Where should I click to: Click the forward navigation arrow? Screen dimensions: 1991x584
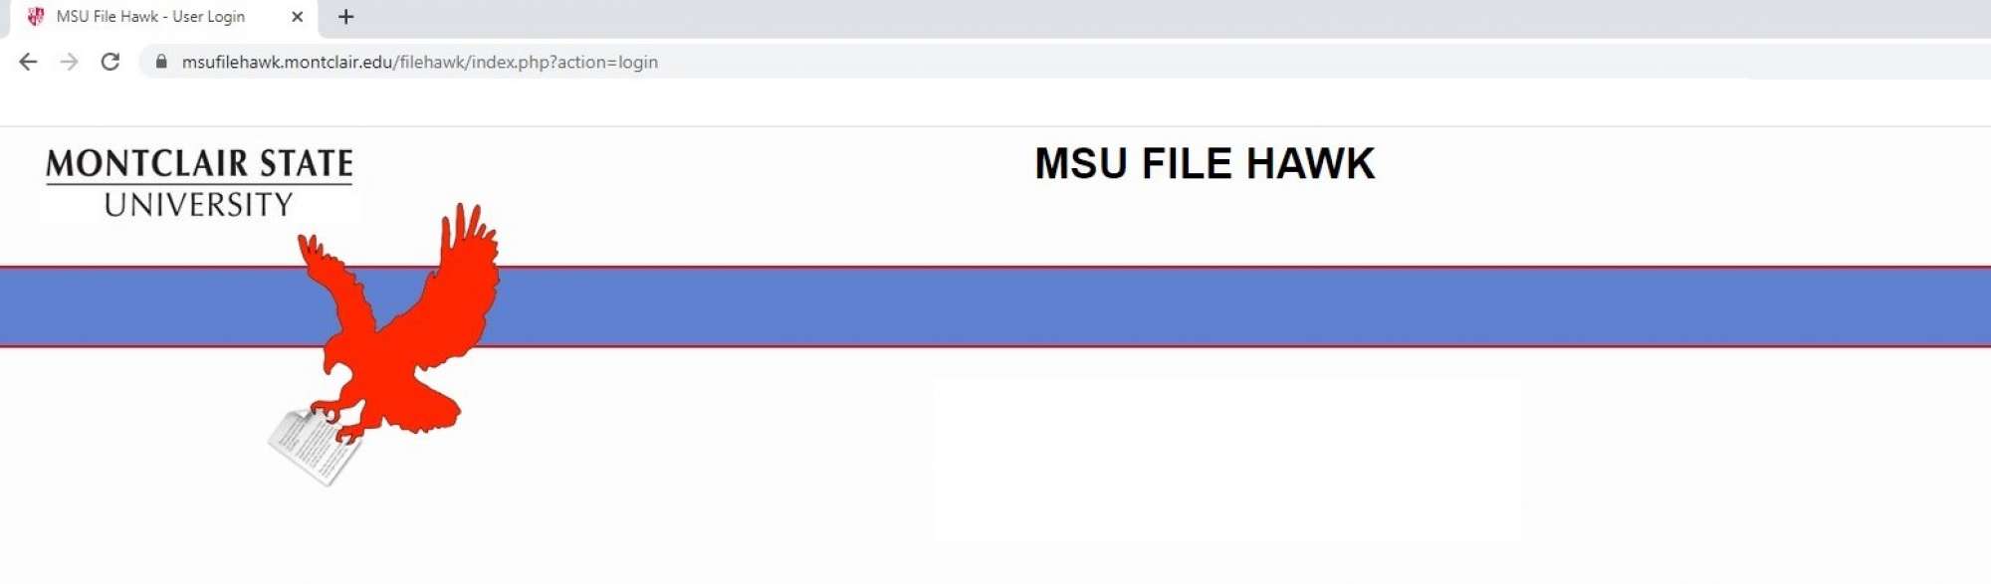68,61
